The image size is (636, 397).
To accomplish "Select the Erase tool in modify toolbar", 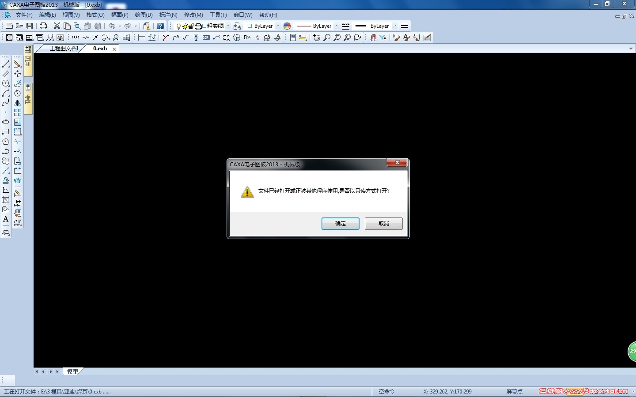I will point(18,64).
